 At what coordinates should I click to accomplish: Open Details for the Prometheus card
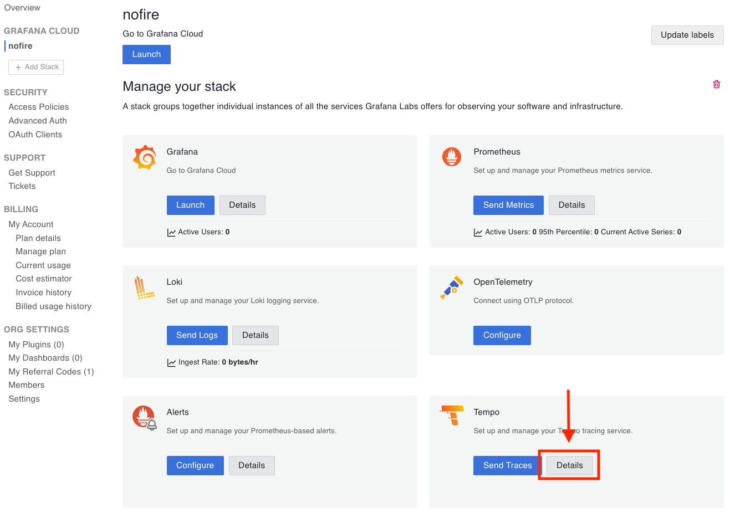(571, 205)
